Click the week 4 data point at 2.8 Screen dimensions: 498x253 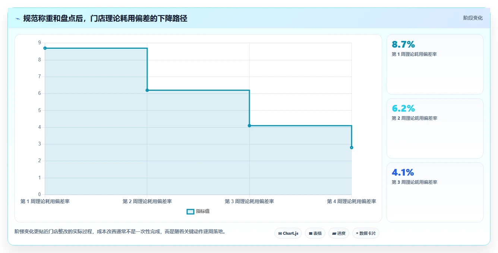pos(352,148)
